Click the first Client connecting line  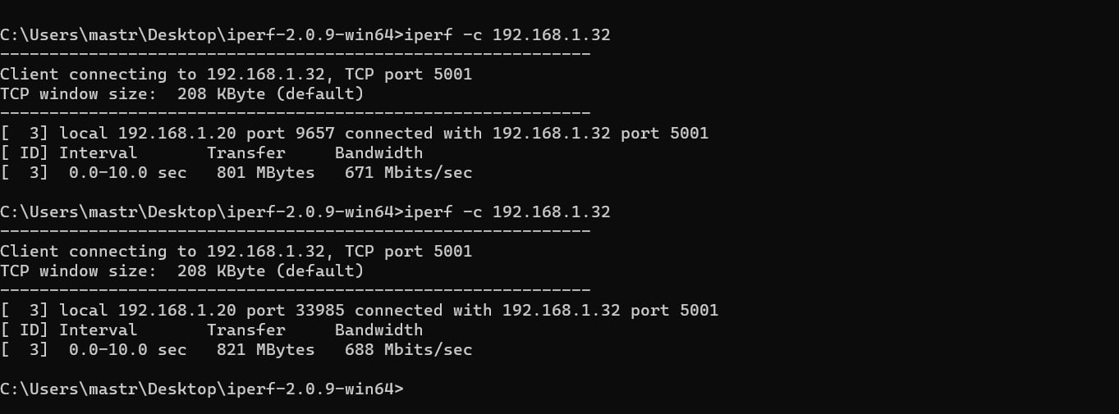coord(236,74)
